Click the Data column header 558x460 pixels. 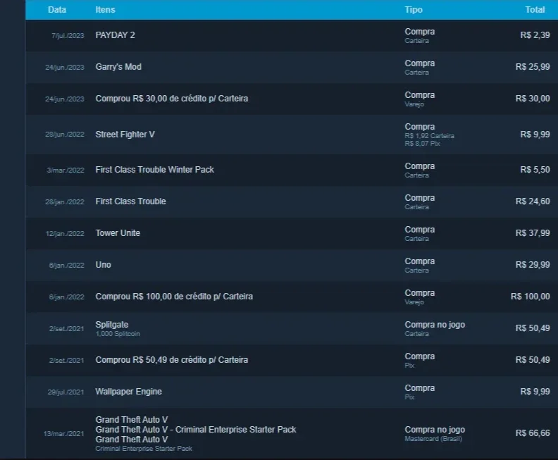57,10
